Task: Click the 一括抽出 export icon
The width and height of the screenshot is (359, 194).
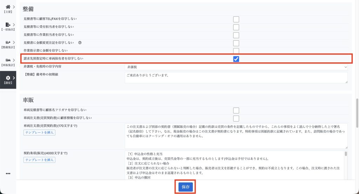Action: (x=8, y=25)
